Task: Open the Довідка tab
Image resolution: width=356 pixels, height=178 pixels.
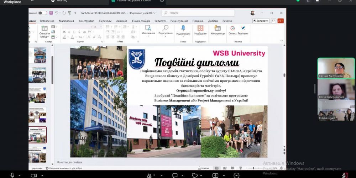Action: 213,21
